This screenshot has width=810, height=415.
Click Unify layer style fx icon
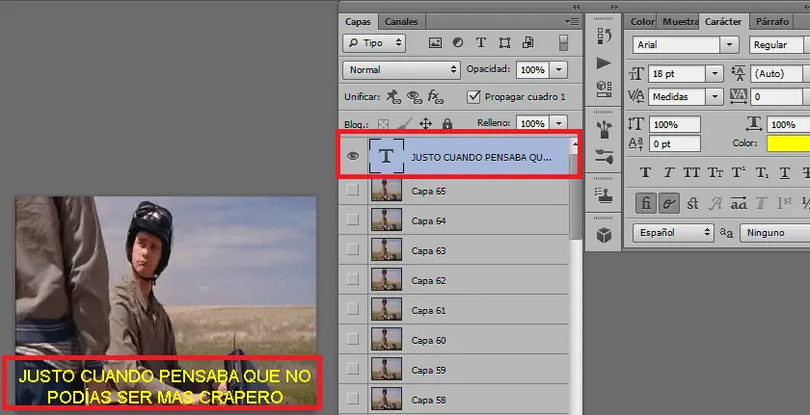click(x=436, y=96)
